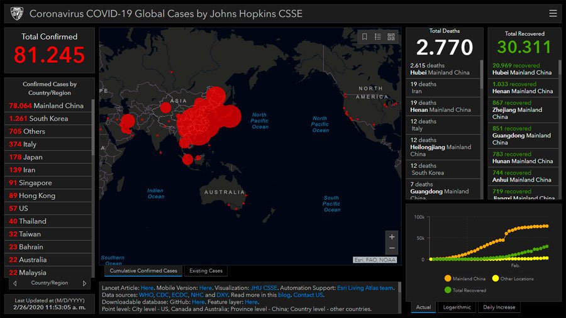This screenshot has height=318, width=566.
Task: Select 40 Thailand row
Action: (48, 221)
